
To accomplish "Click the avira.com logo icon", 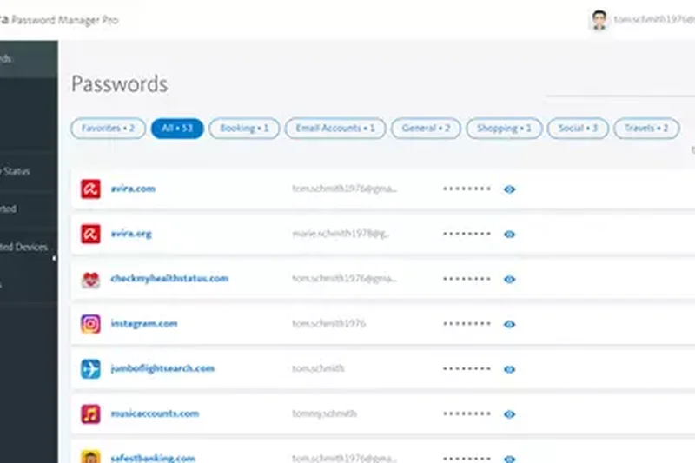I will [90, 189].
